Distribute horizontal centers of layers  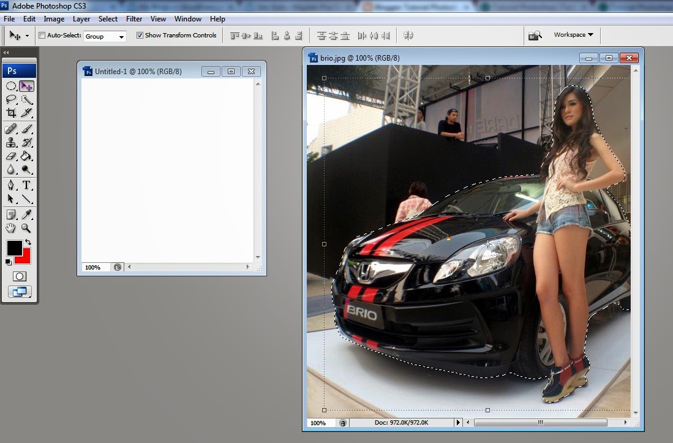tap(374, 36)
